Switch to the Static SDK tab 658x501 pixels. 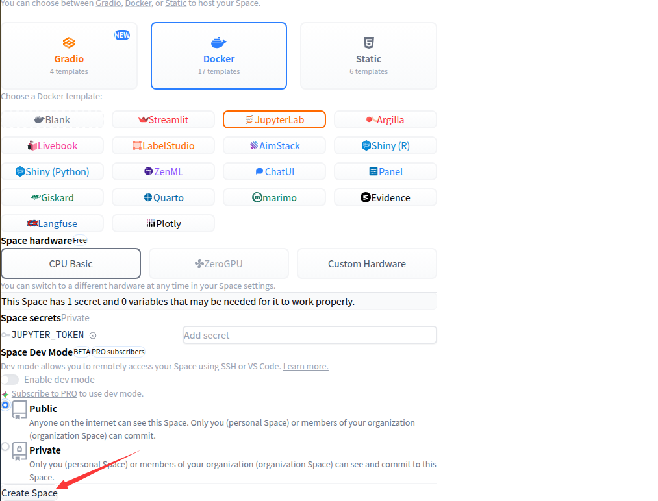(368, 56)
